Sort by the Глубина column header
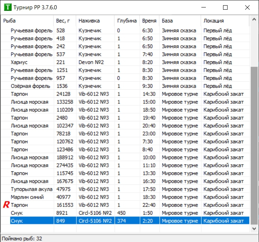Image resolution: width=259 pixels, height=242 pixels. [127, 21]
